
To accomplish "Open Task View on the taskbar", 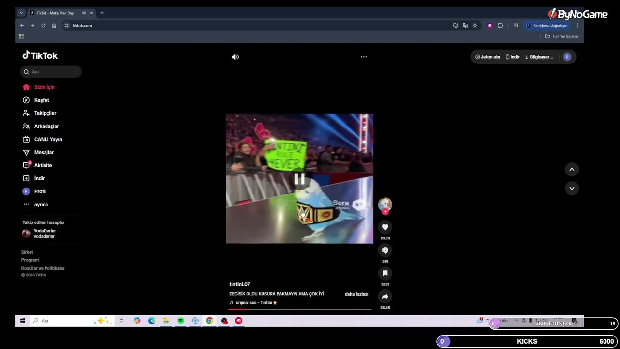I will pyautogui.click(x=122, y=321).
